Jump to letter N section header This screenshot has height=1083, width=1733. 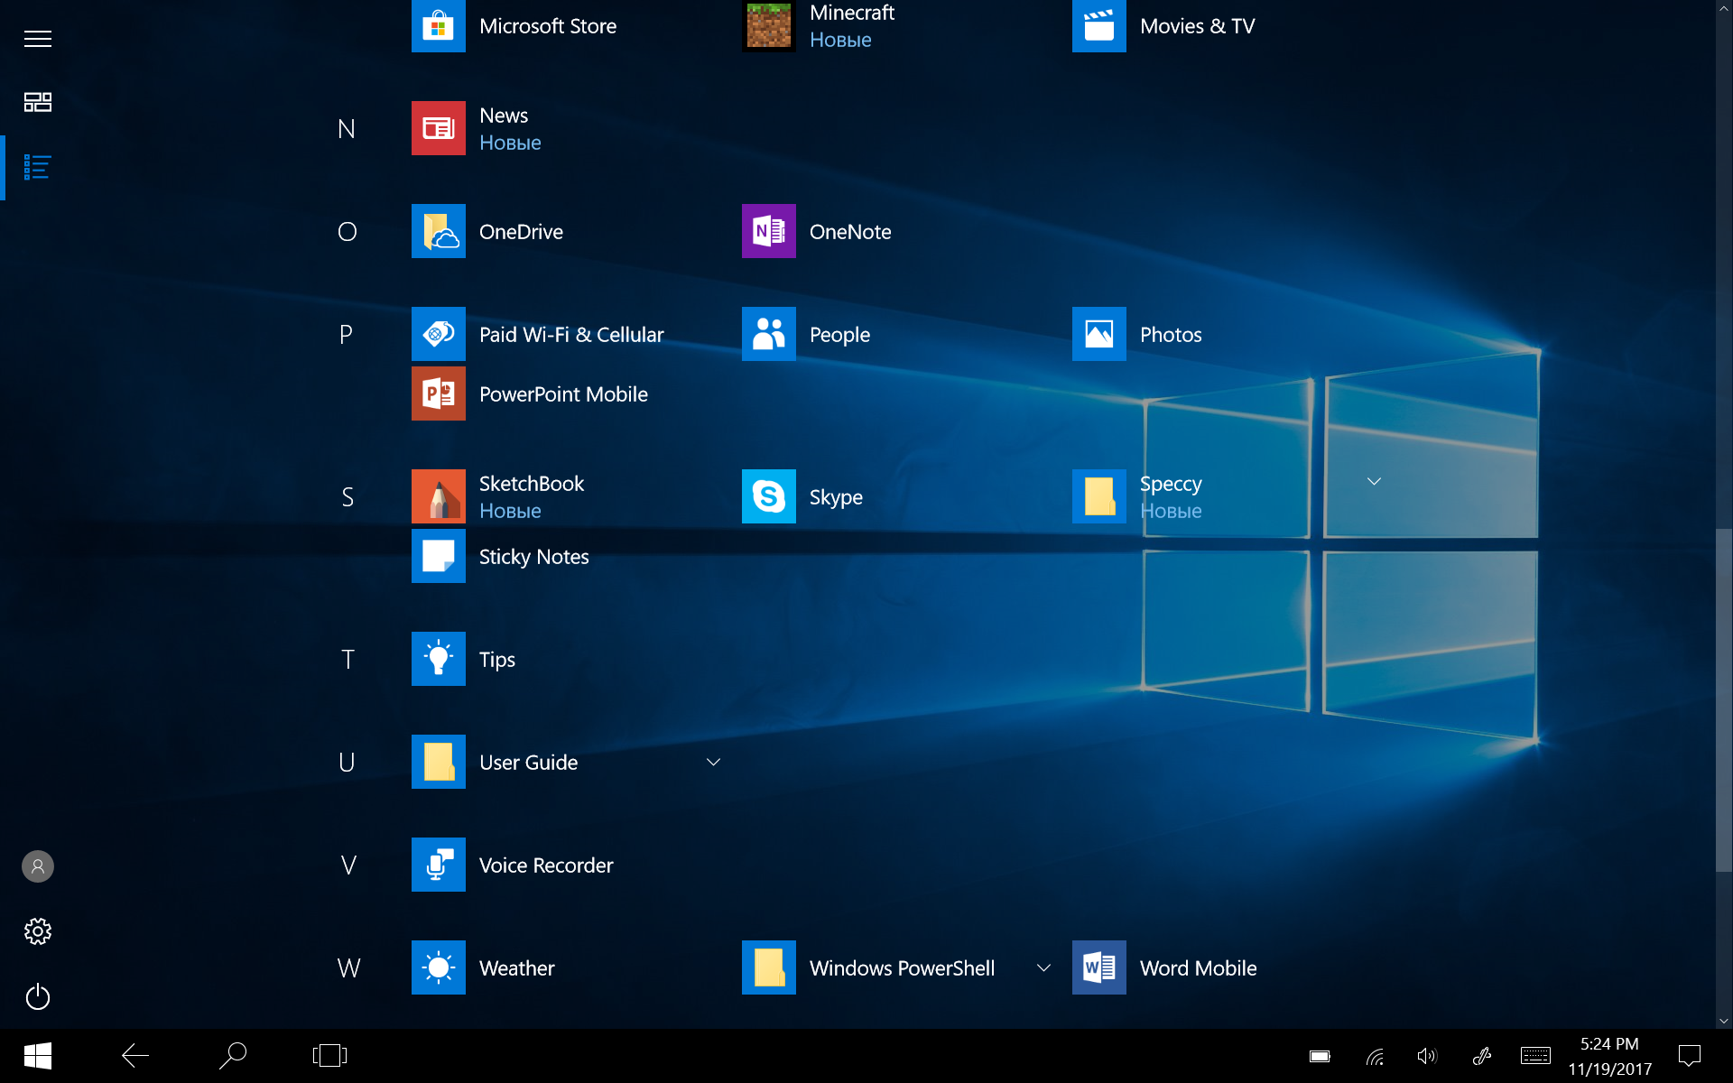(347, 129)
